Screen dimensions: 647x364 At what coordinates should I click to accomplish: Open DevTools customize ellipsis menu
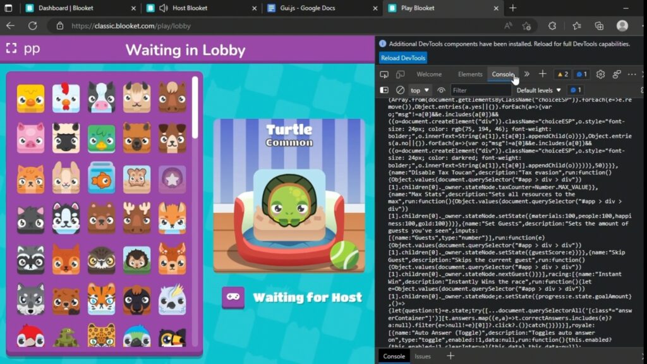(632, 75)
